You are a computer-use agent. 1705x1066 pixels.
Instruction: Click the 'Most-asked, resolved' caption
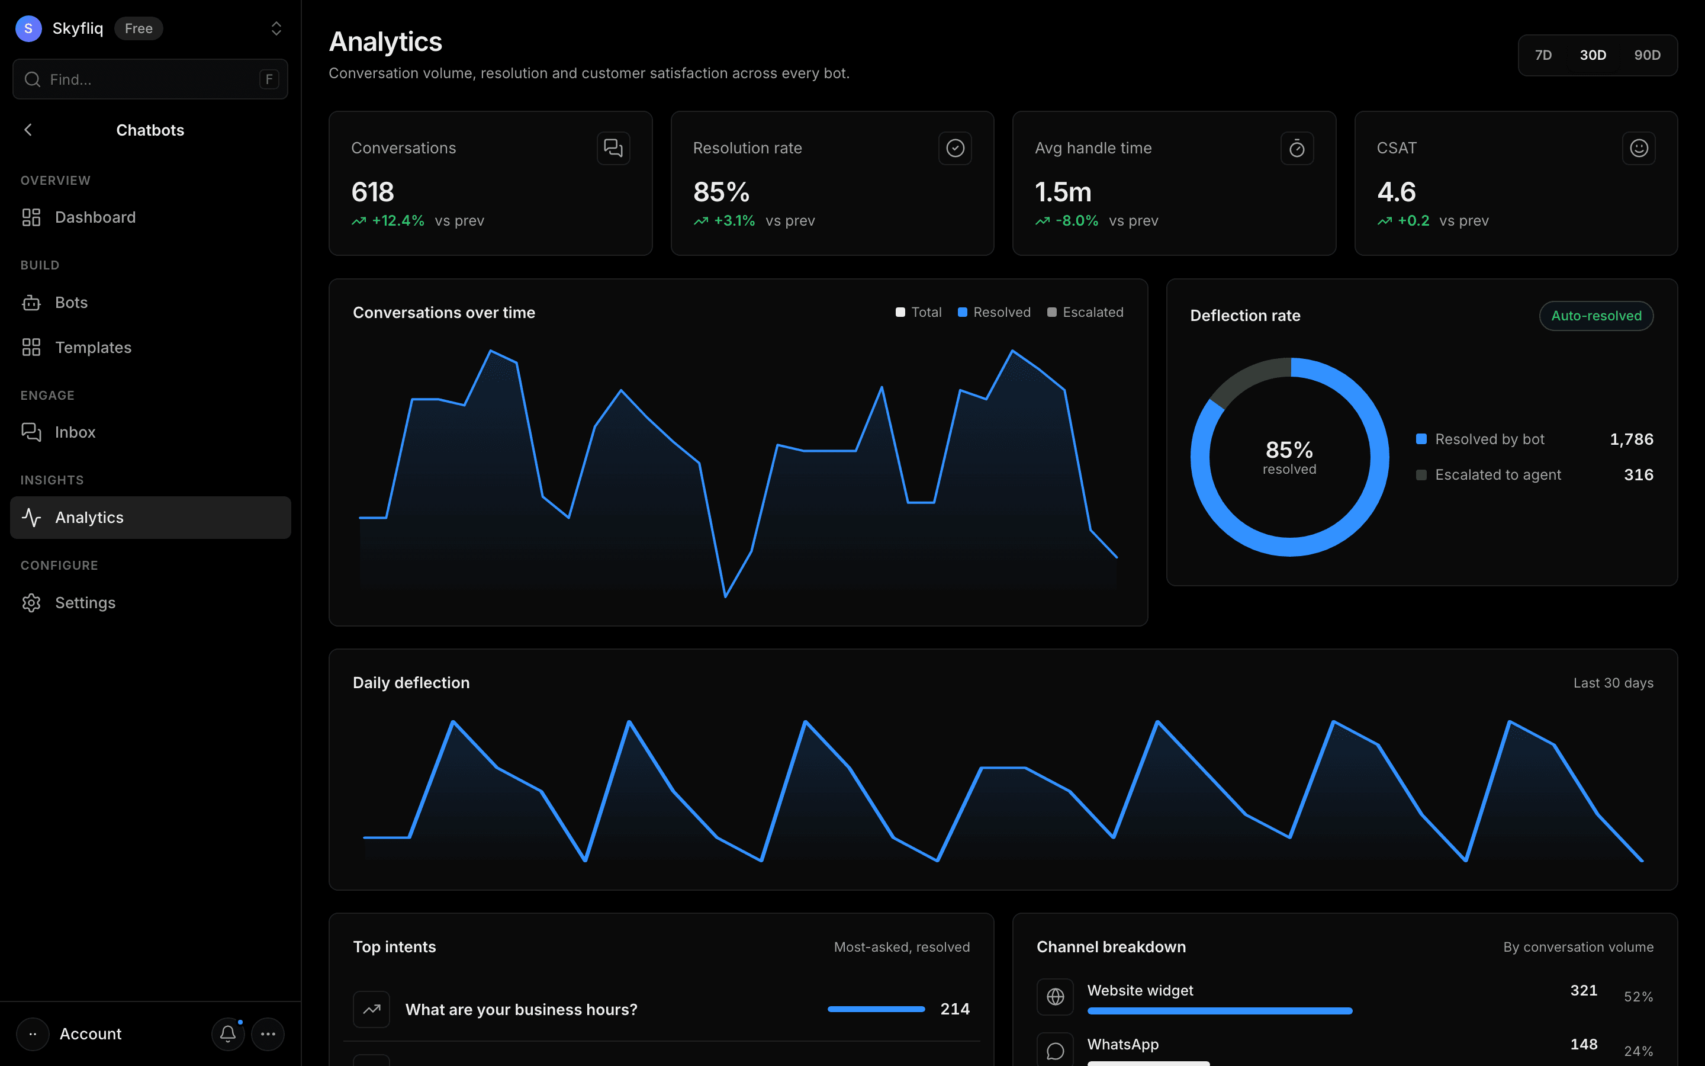pos(902,947)
